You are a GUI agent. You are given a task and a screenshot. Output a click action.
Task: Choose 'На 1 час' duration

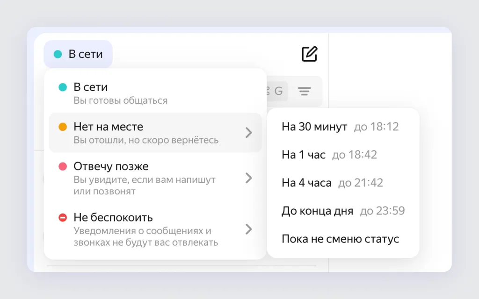343,155
